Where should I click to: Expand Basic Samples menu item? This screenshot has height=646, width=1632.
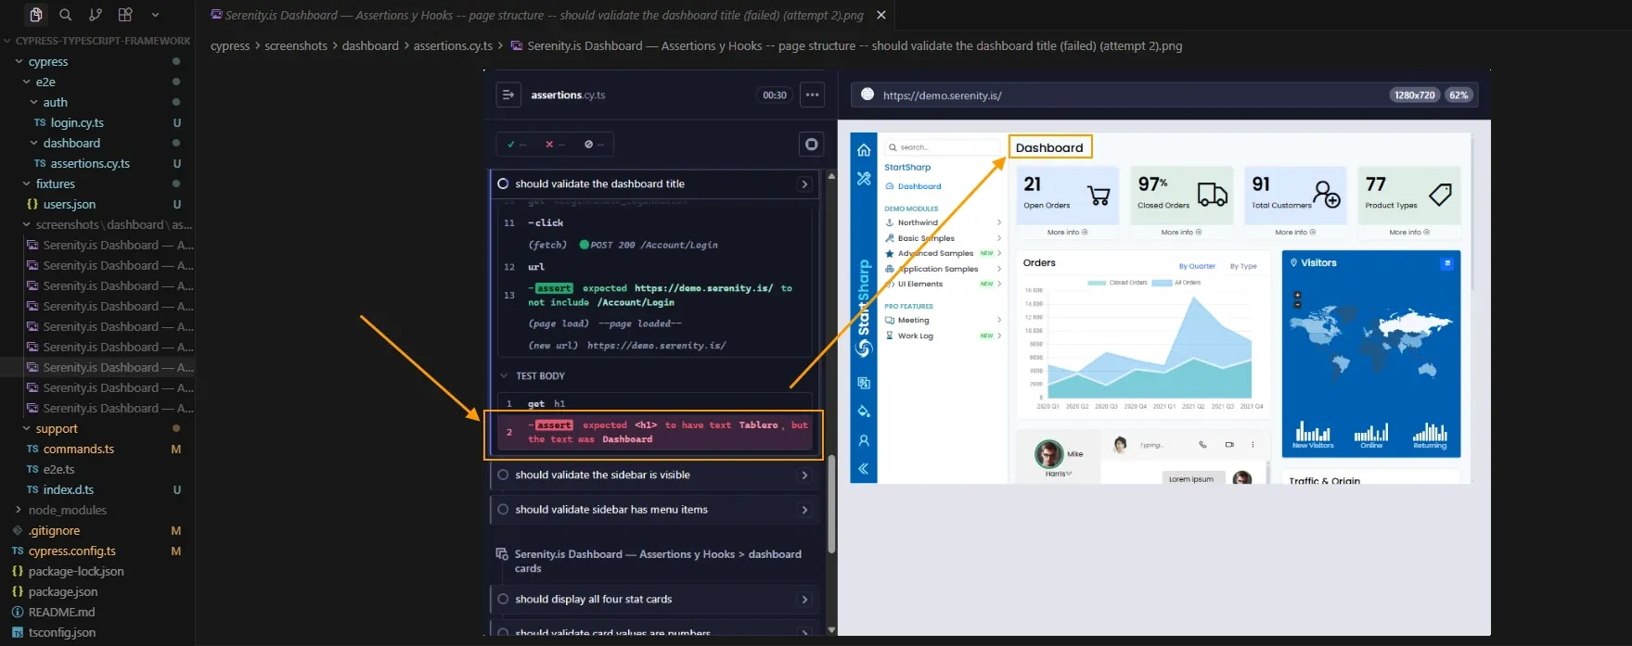tap(944, 238)
